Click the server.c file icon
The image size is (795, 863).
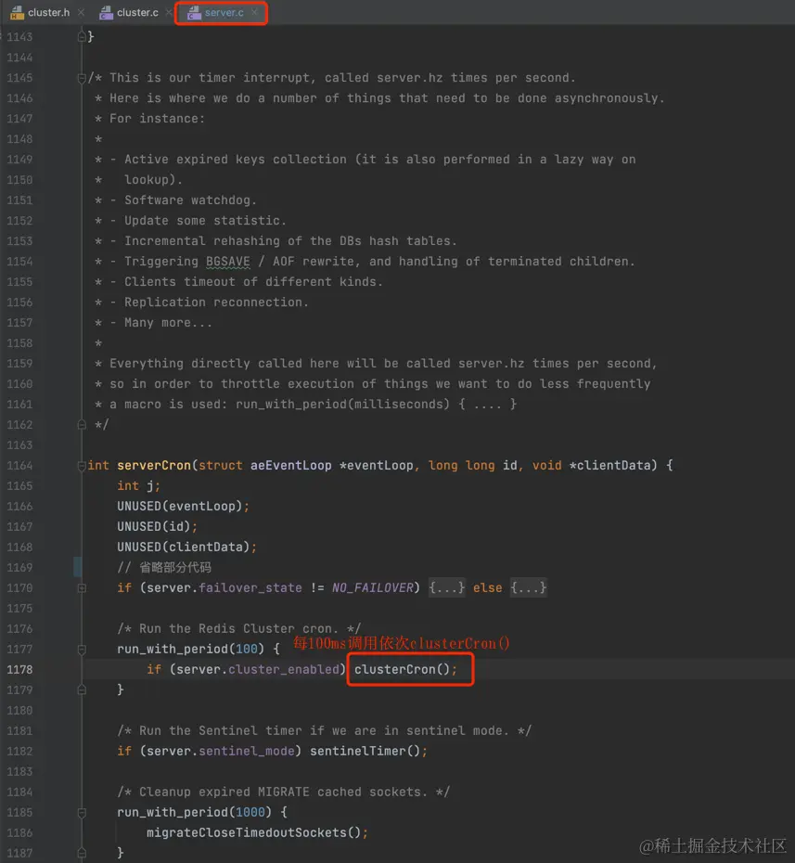coord(194,13)
